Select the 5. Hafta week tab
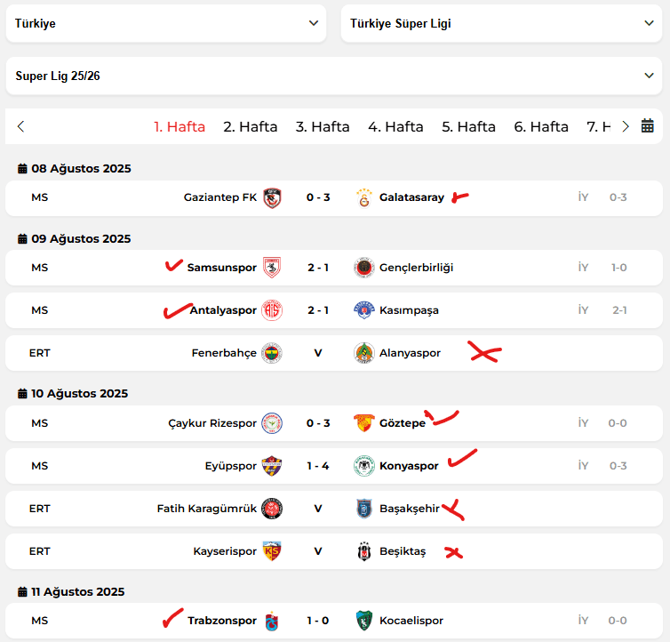Screen dimensions: 670x642 [469, 126]
